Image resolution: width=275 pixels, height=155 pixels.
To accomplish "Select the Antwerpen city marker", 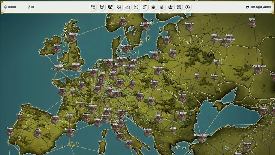I will tap(93, 74).
